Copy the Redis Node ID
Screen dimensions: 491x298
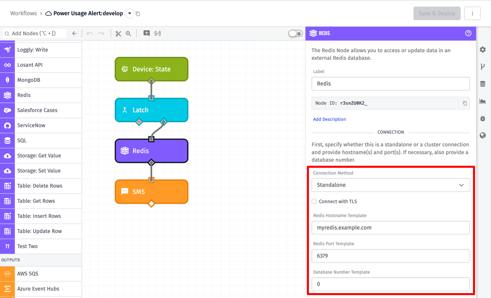tap(465, 103)
